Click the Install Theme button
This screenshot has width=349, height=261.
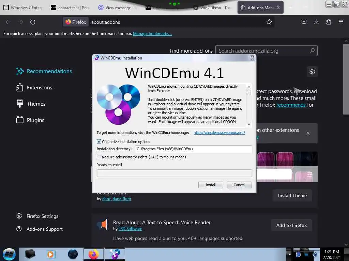tap(292, 195)
